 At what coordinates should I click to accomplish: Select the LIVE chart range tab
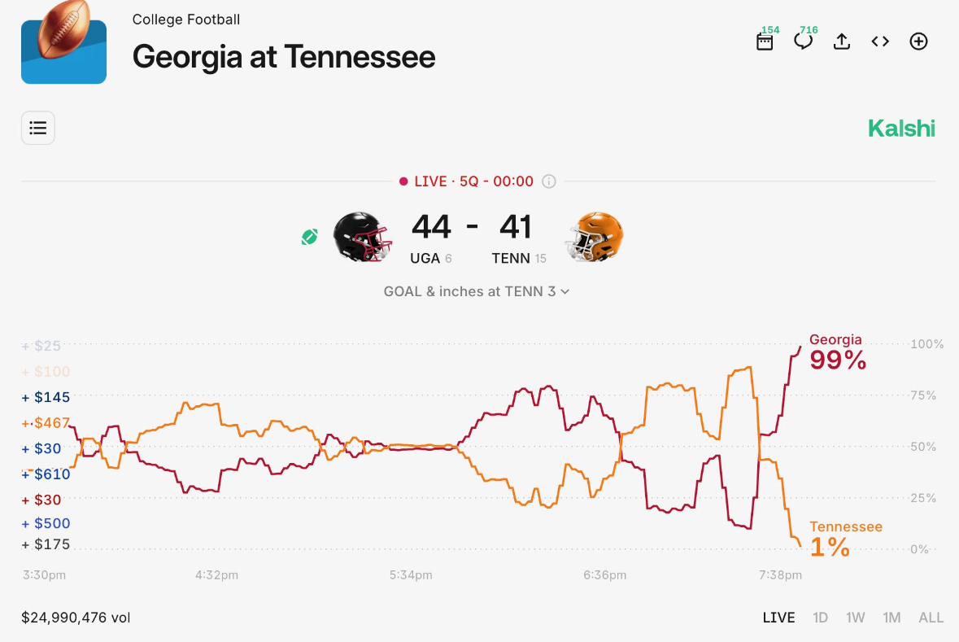tap(778, 618)
